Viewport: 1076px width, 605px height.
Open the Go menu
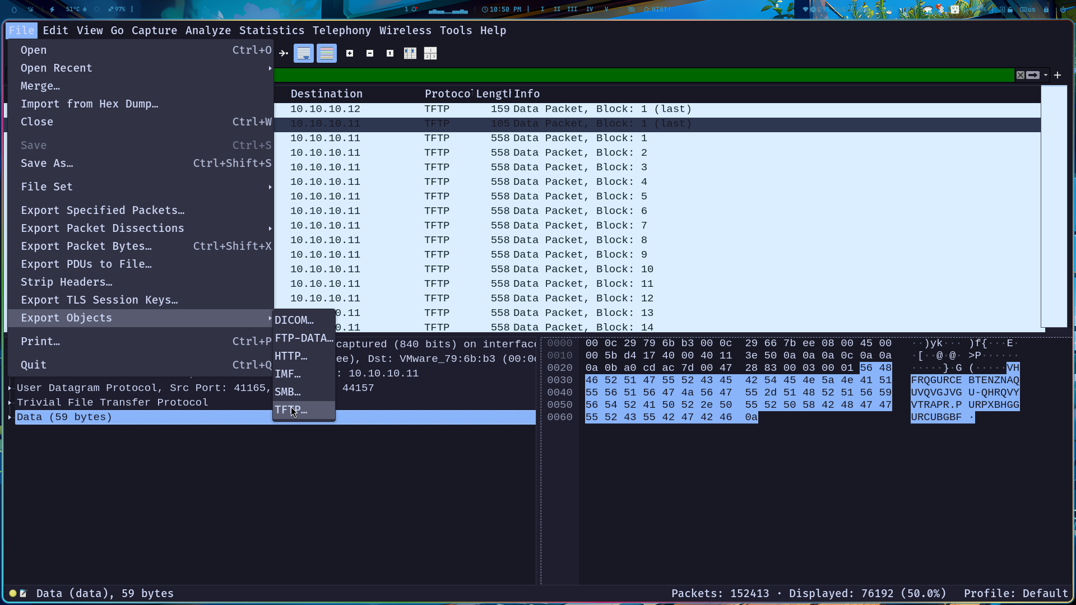(117, 30)
